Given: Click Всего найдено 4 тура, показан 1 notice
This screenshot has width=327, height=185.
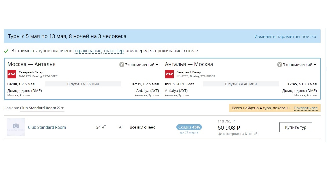Looking at the screenshot, I should pyautogui.click(x=261, y=108).
